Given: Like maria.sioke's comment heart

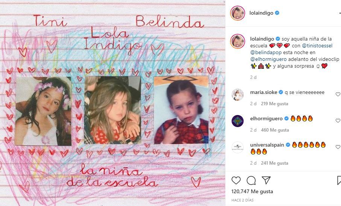Looking at the screenshot, I should (x=338, y=94).
